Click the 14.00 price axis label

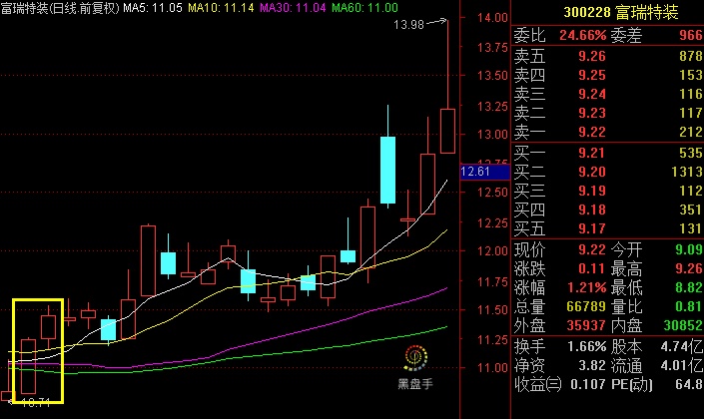(492, 18)
